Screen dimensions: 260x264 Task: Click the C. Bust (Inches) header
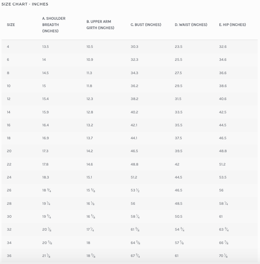[146, 25]
